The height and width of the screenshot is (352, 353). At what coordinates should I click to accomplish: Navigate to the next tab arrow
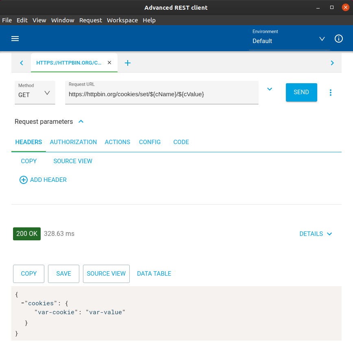(332, 63)
